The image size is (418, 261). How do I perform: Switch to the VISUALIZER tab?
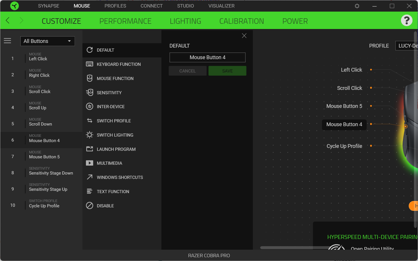pos(221,6)
